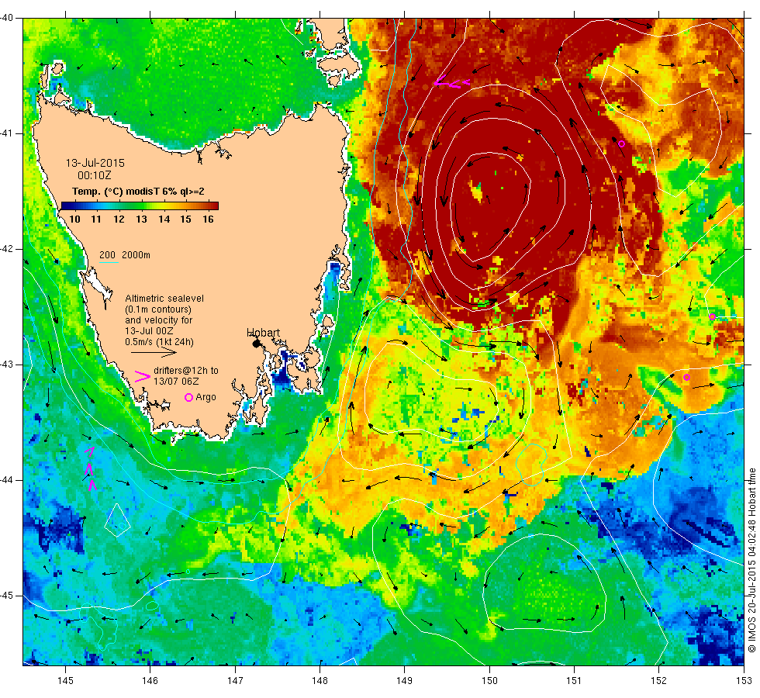The height and width of the screenshot is (698, 760).
Task: Click the '13-Jul 00Z' velocity date text
Action: (149, 331)
